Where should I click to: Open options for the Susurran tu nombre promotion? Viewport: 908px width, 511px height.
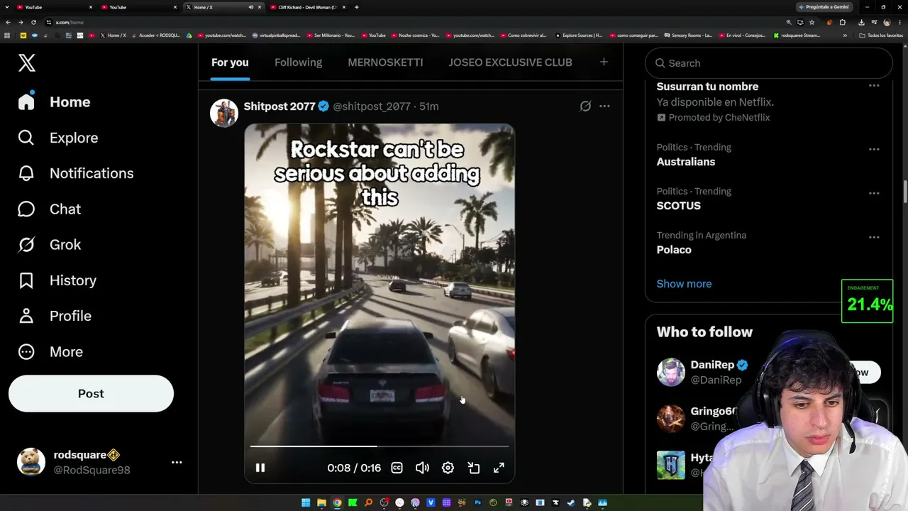click(874, 86)
